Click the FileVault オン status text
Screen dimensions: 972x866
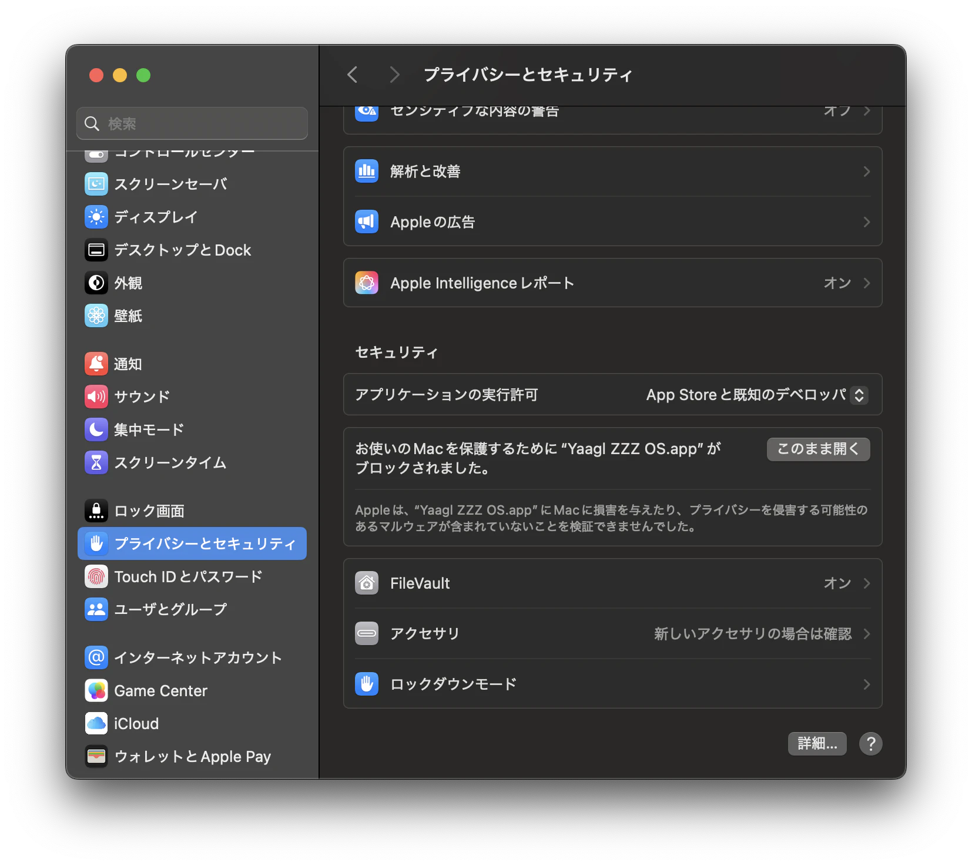(x=837, y=583)
